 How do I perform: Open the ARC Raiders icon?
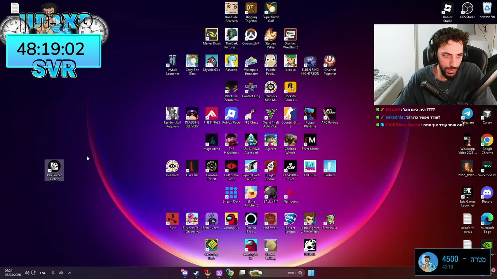tap(330, 116)
